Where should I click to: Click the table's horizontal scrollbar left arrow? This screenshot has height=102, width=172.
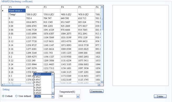pyautogui.click(x=3, y=85)
